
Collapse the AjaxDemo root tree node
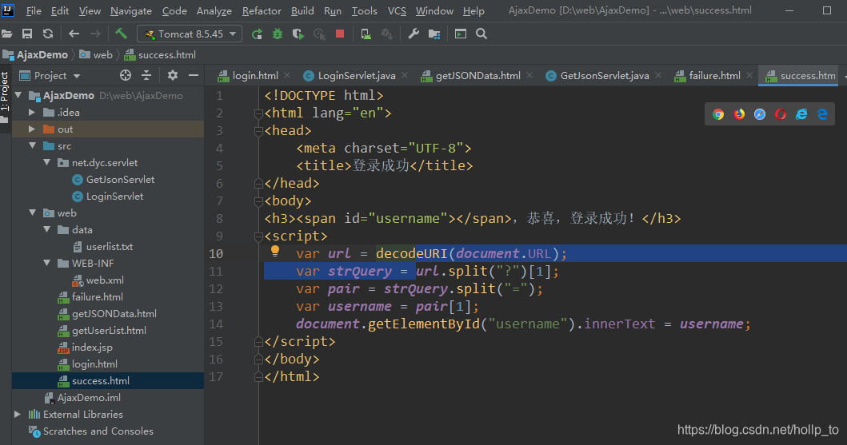click(18, 96)
